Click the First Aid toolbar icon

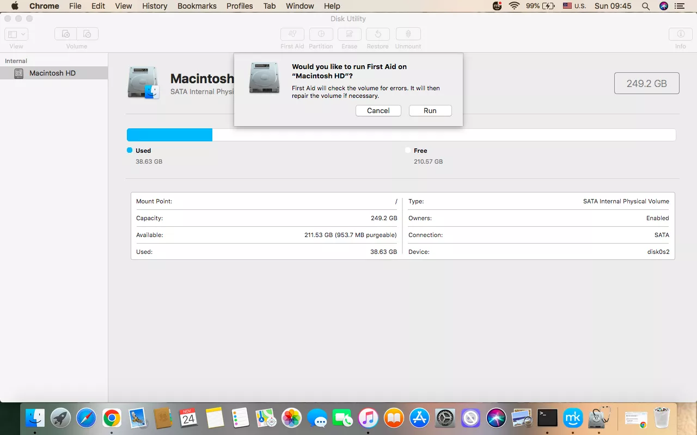(x=292, y=34)
